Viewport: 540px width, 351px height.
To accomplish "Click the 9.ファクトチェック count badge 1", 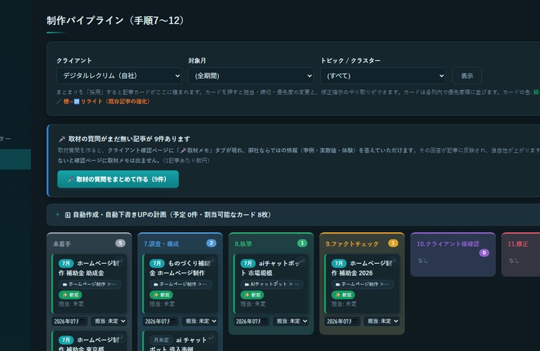I will click(393, 243).
